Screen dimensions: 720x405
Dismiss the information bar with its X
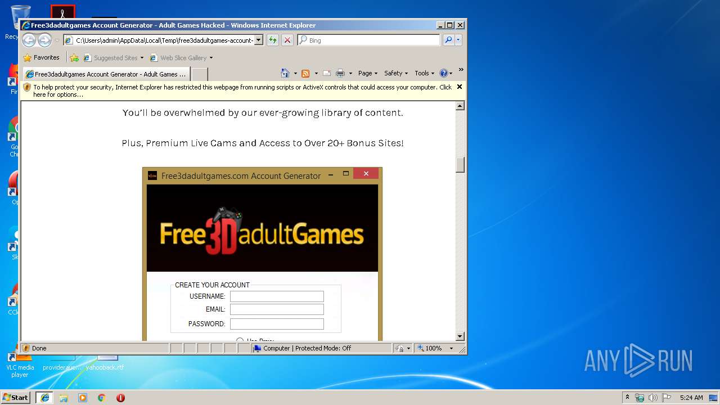click(x=460, y=87)
